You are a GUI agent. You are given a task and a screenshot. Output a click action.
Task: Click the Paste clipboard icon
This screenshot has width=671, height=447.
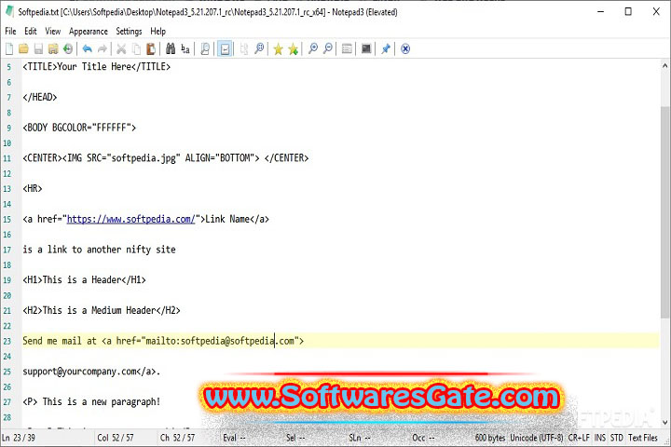(152, 48)
